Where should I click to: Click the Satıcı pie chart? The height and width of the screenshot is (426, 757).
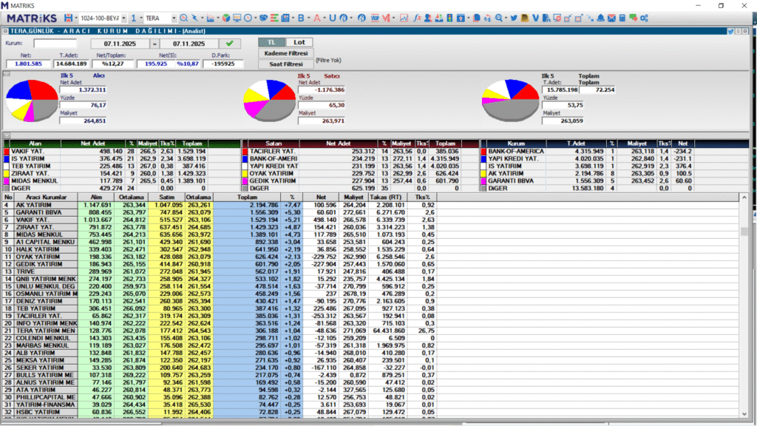pos(269,101)
